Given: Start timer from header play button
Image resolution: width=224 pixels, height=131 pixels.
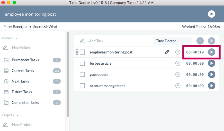Looking at the screenshot, I should pyautogui.click(x=211, y=14).
